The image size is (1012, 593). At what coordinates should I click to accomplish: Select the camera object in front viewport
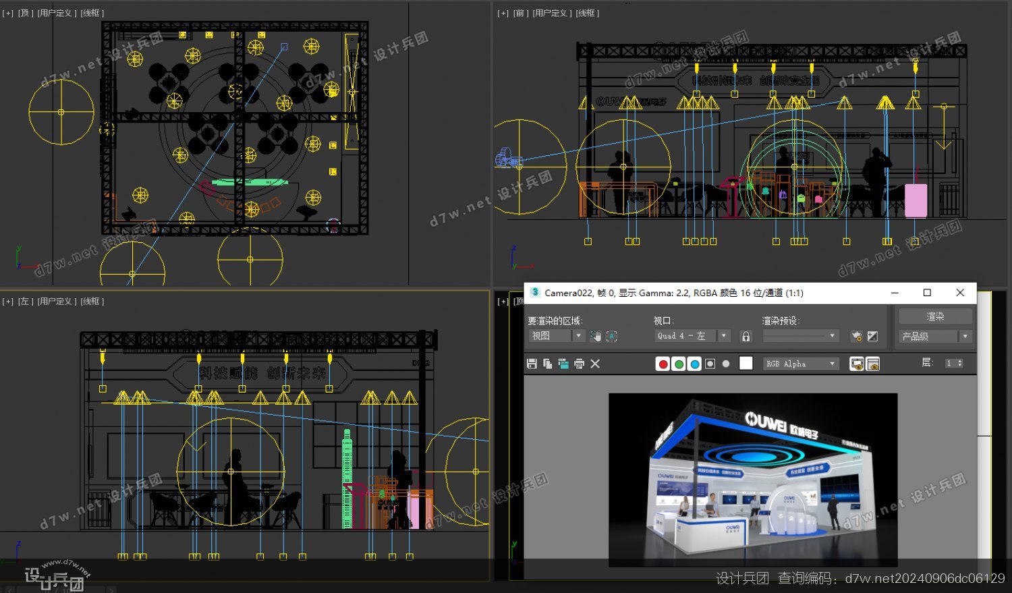click(x=508, y=159)
